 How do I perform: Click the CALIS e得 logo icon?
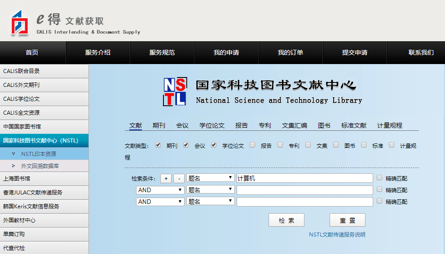click(x=20, y=23)
